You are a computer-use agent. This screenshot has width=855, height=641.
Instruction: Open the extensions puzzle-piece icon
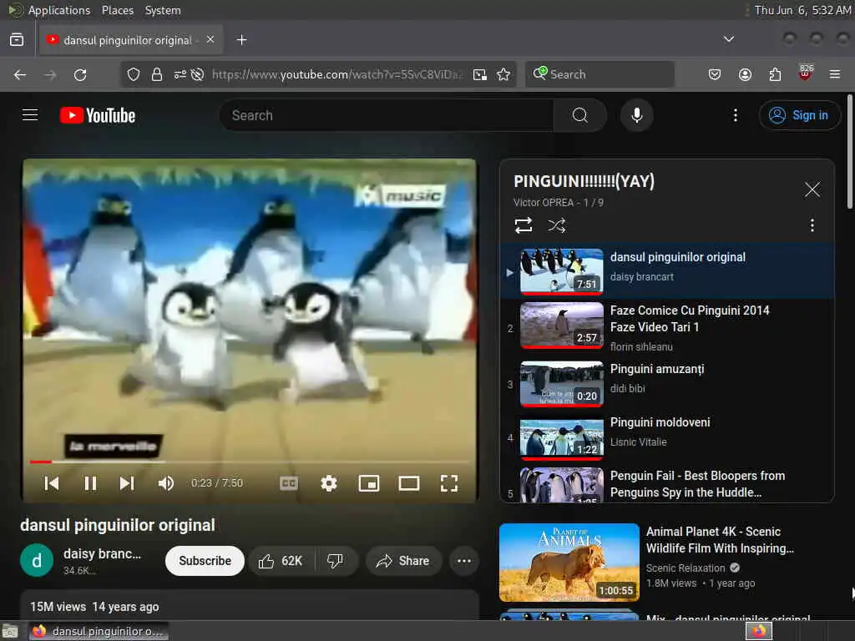[x=775, y=74]
